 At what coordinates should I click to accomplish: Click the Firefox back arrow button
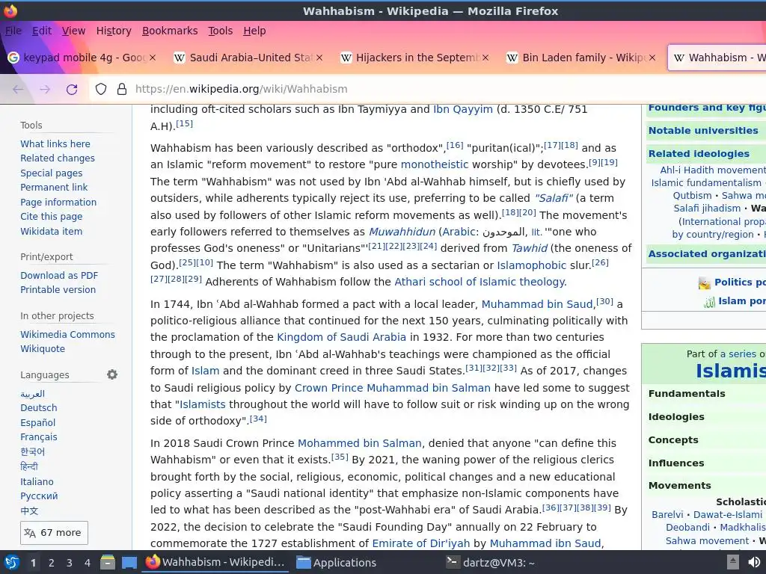pyautogui.click(x=18, y=90)
